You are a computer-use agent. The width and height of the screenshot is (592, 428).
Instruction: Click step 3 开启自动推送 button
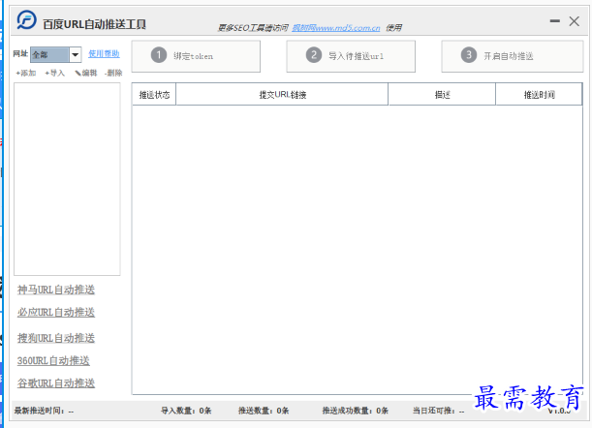pos(513,56)
